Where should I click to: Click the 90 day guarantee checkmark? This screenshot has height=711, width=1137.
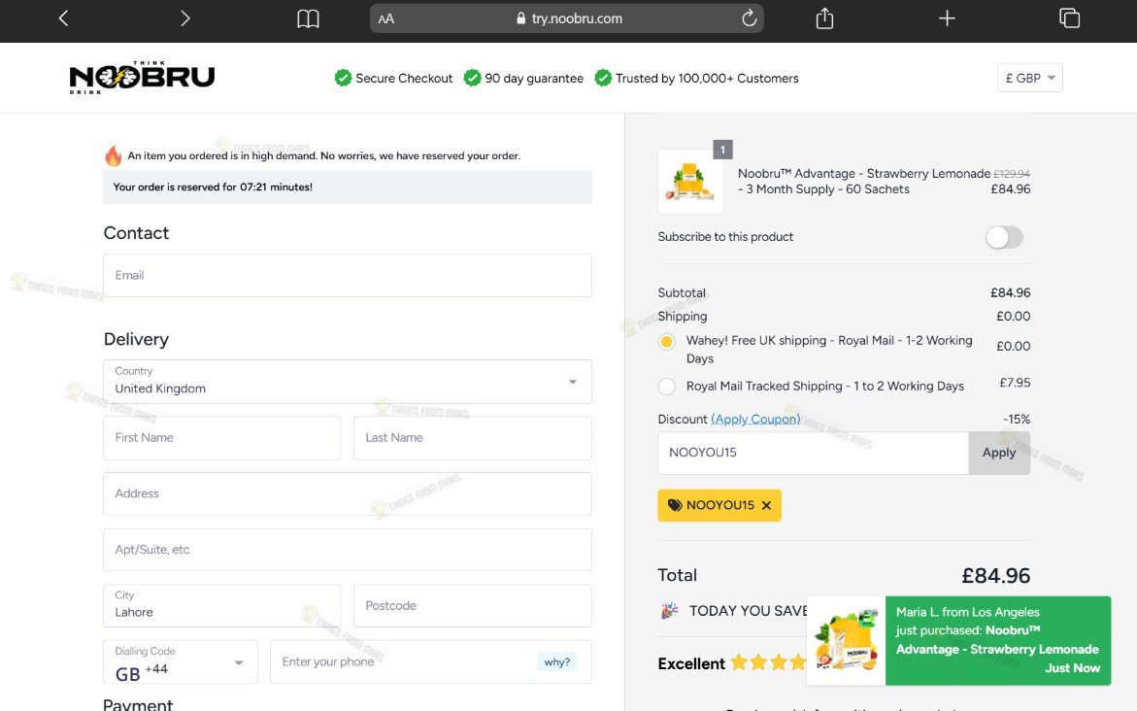pyautogui.click(x=472, y=78)
